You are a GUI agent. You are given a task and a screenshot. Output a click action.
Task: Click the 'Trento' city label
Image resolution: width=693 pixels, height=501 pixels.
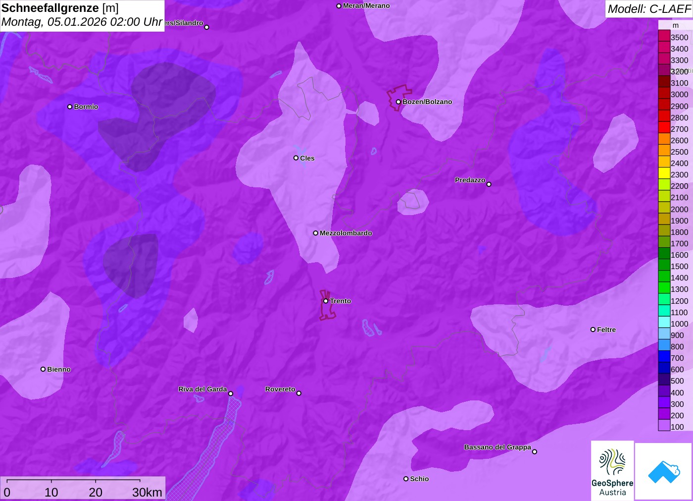pos(341,301)
